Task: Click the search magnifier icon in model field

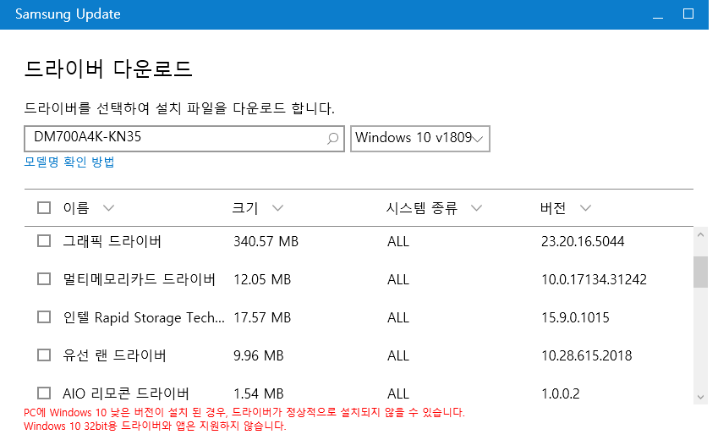Action: point(333,138)
